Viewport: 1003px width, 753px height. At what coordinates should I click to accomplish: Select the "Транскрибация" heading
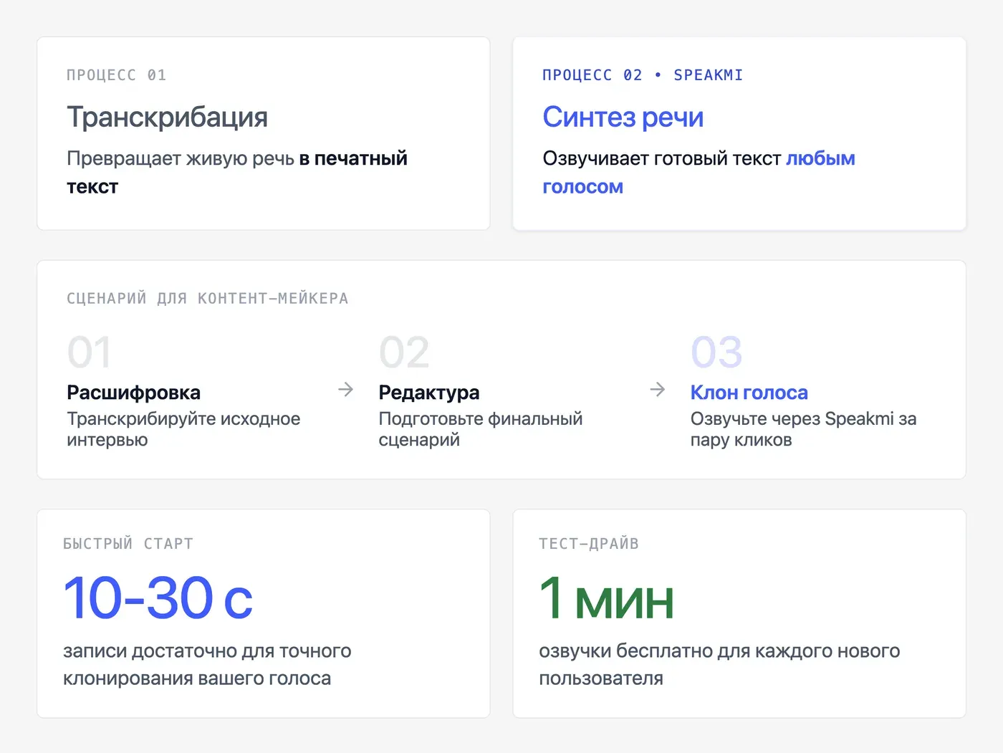(x=167, y=117)
